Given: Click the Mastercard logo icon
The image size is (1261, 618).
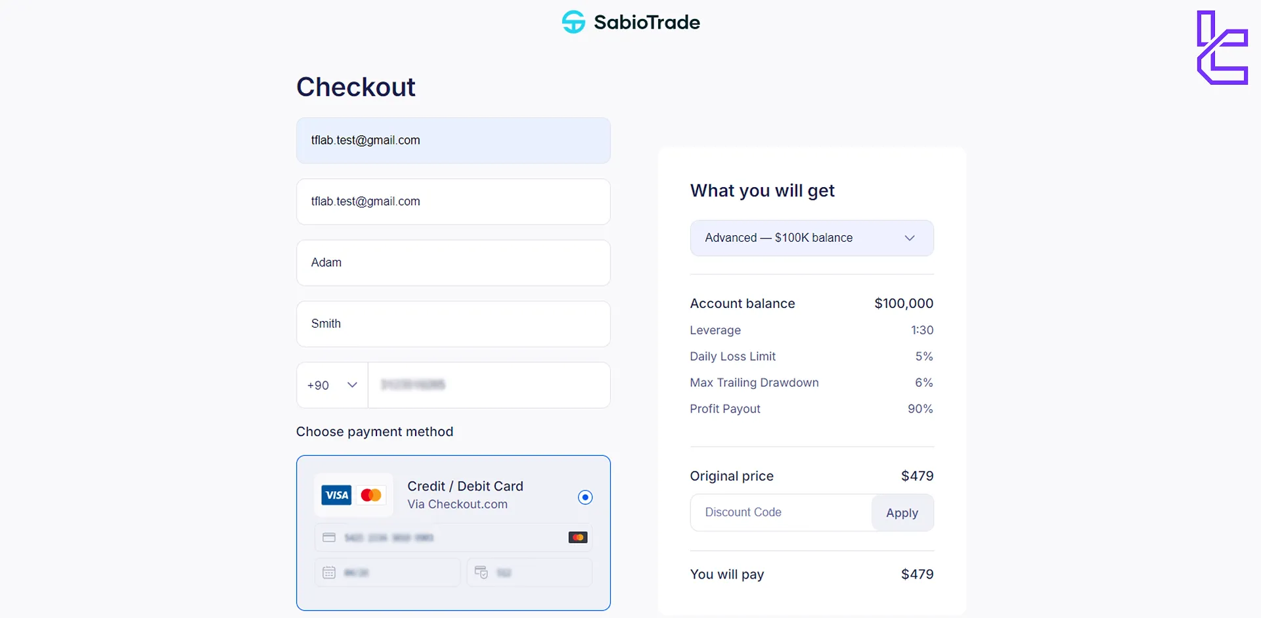Looking at the screenshot, I should coord(371,495).
